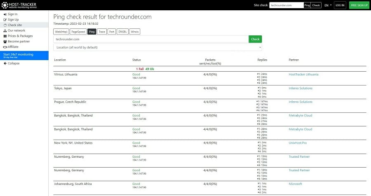This screenshot has height=196, width=371.
Task: Click Good status for Vilnius, Lithuania
Action: 136,75
